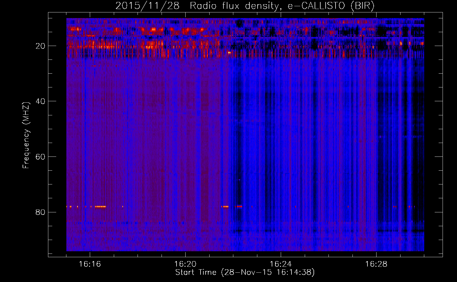Click the 16:28 time tick label
This screenshot has height=282, width=457.
[376, 264]
